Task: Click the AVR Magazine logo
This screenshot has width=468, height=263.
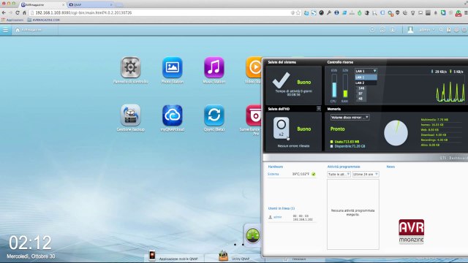Action: click(411, 232)
